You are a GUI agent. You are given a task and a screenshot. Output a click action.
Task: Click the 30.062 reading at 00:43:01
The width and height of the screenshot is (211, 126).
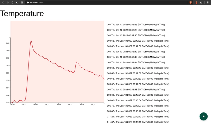point(138,95)
